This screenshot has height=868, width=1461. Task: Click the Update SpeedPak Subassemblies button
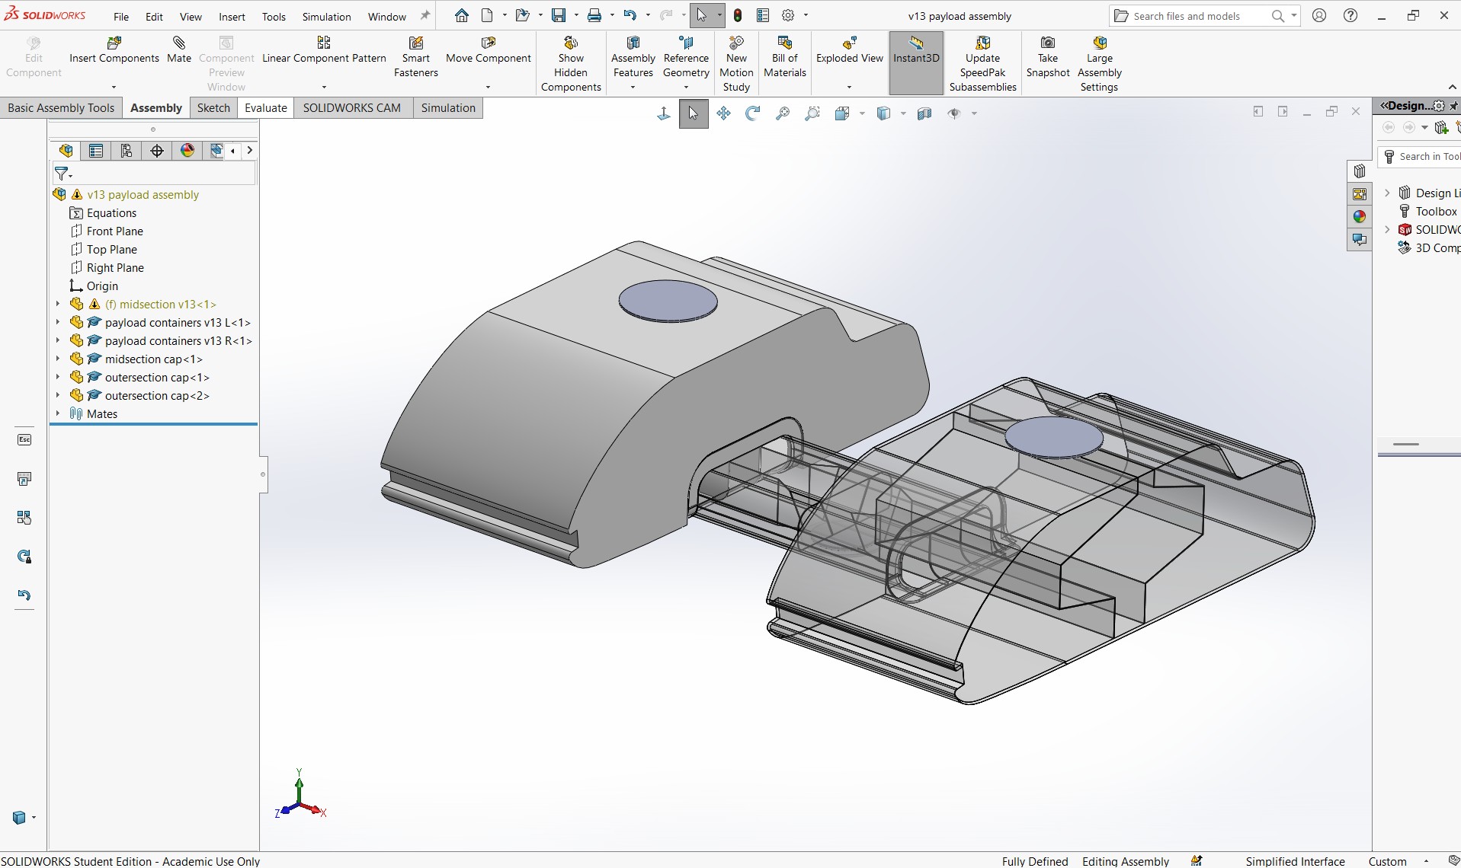point(982,64)
